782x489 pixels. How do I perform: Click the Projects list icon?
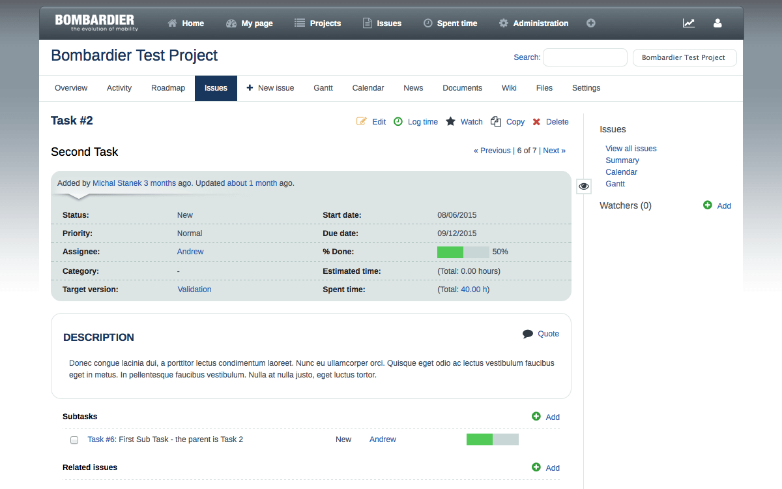click(300, 23)
